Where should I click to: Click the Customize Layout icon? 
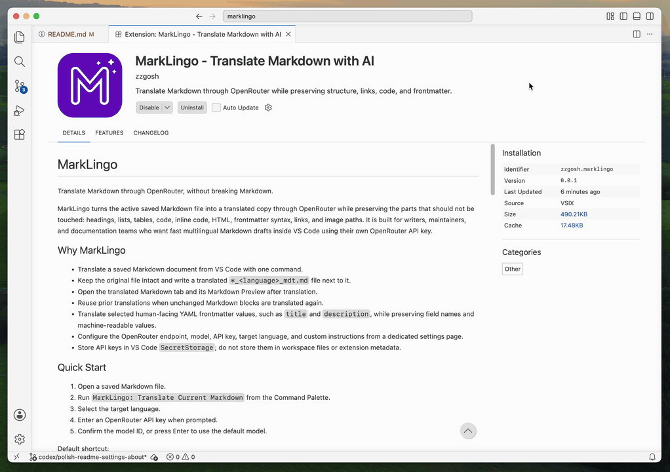610,16
